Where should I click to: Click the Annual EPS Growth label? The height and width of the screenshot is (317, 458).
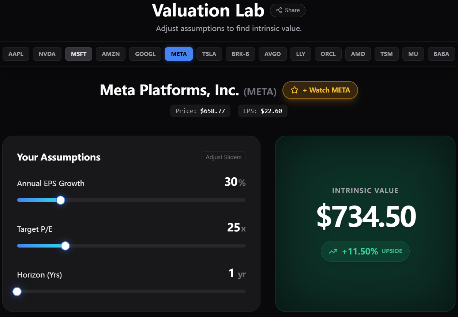click(x=51, y=184)
